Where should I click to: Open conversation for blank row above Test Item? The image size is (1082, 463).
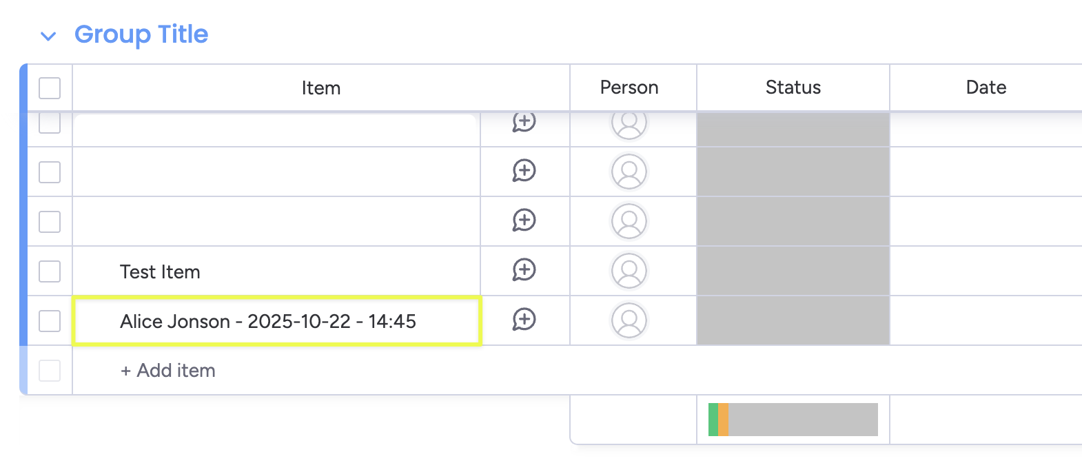tap(524, 220)
